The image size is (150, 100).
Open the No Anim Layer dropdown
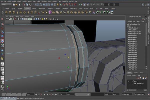(x=127, y=94)
